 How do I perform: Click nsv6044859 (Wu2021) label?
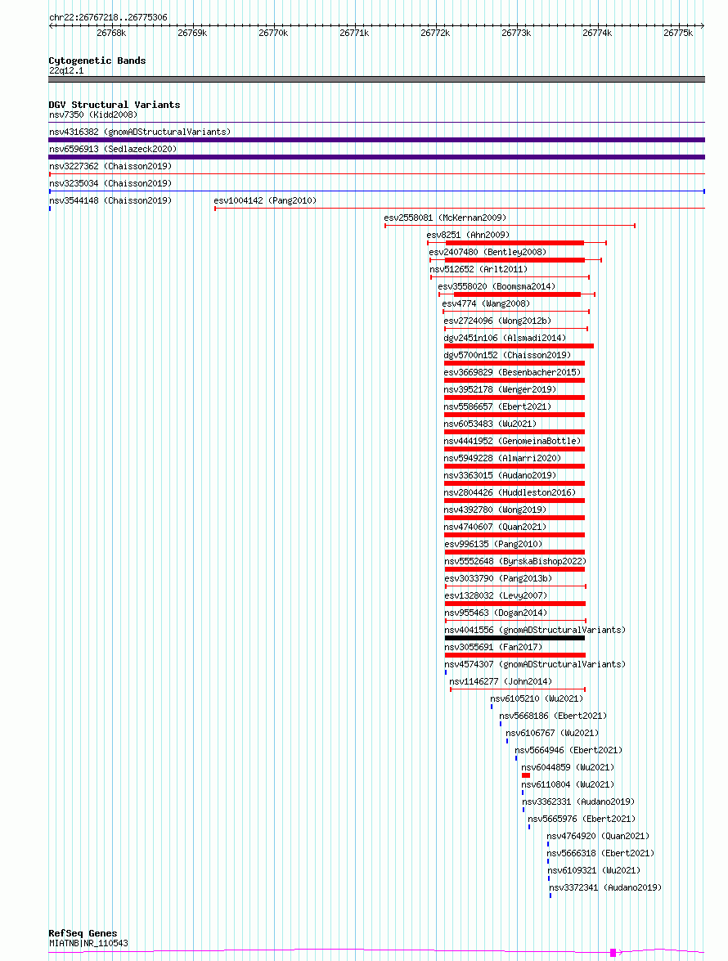point(568,766)
